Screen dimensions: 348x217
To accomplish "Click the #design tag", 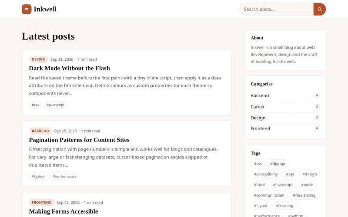I will [x=310, y=174].
